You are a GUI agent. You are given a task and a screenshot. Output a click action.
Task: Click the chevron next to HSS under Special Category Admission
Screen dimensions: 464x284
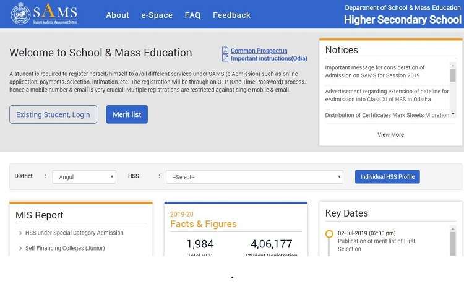point(20,233)
